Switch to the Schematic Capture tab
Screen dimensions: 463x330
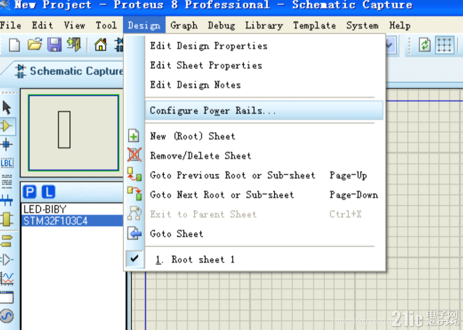pos(70,71)
